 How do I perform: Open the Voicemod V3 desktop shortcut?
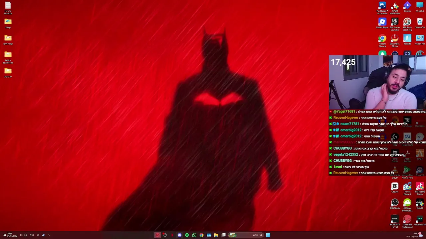pyautogui.click(x=420, y=220)
